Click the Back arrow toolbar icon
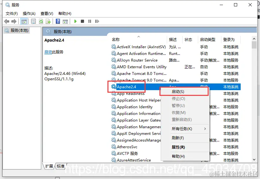The height and width of the screenshot is (179, 260). (7, 21)
